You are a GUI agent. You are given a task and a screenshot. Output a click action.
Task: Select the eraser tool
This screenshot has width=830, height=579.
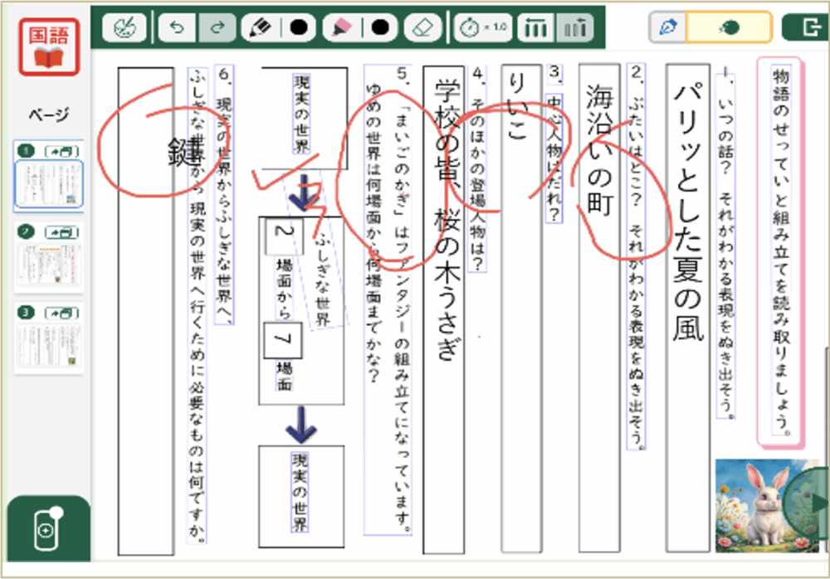click(x=422, y=27)
